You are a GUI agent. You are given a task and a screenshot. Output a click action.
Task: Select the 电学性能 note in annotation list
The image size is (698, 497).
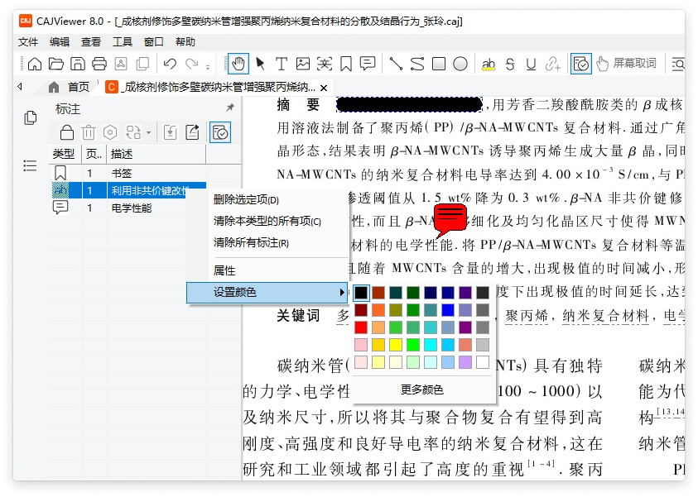pos(131,208)
